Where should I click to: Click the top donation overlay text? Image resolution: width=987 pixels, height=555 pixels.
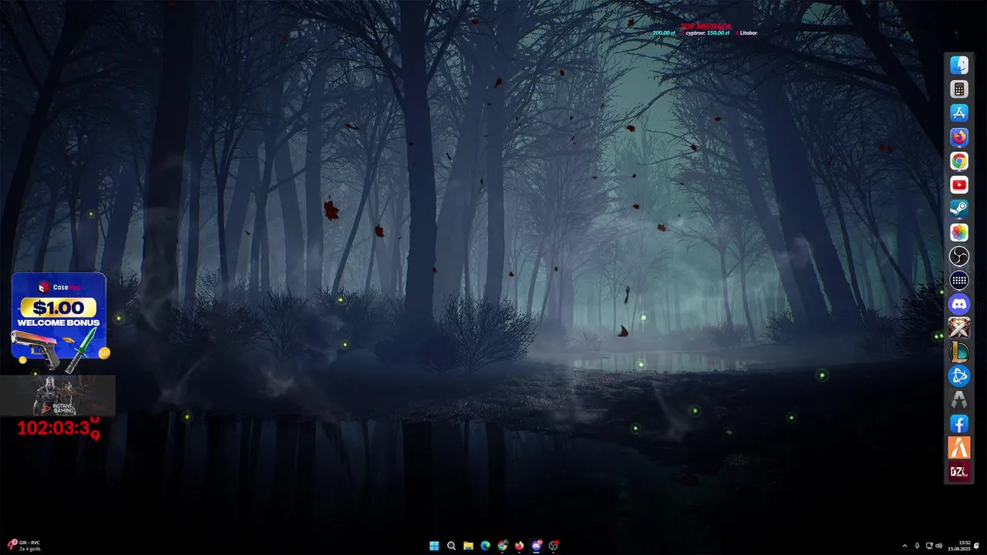(x=705, y=29)
